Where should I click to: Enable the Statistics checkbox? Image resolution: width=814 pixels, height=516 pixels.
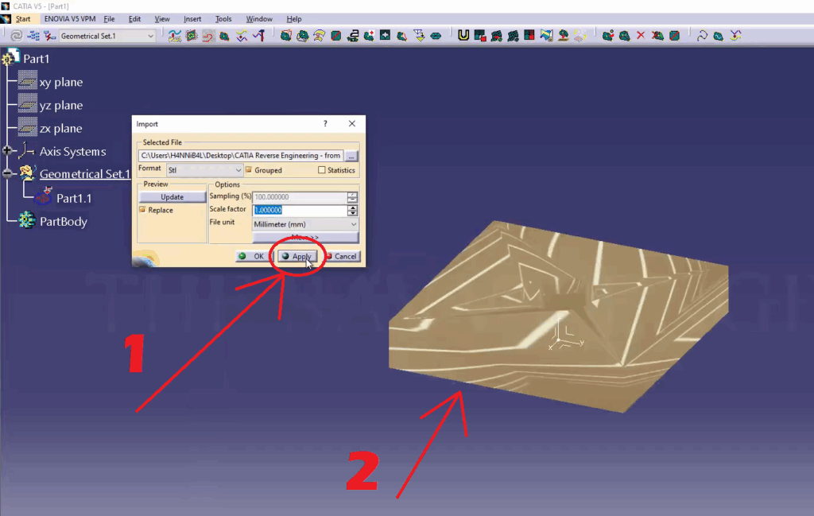[x=322, y=170]
